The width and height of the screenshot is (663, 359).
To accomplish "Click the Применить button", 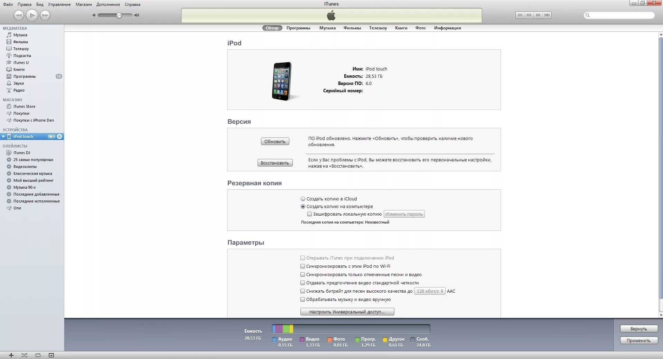I will pos(638,340).
